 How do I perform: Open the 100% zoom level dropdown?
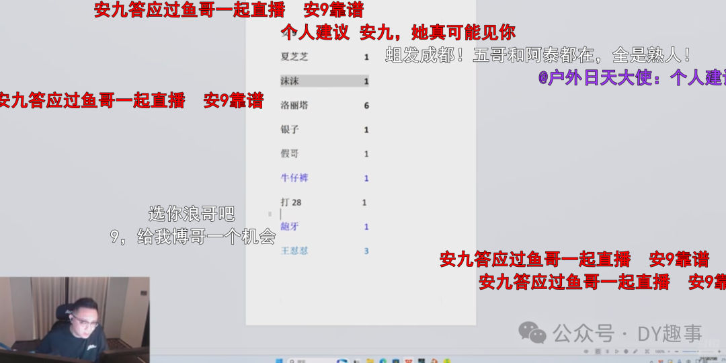pos(662,352)
